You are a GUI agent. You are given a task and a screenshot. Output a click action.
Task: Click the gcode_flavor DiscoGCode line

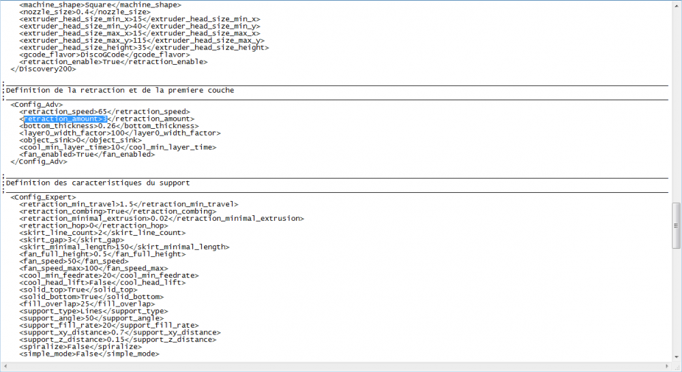point(104,55)
